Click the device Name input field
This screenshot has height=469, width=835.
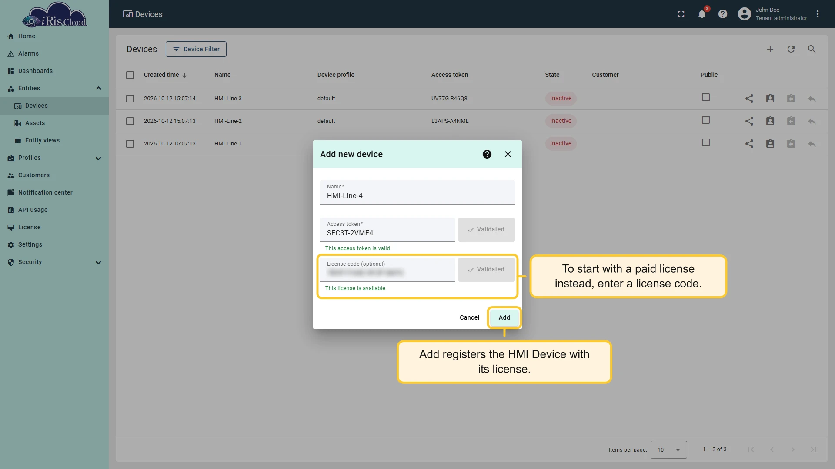tap(417, 192)
